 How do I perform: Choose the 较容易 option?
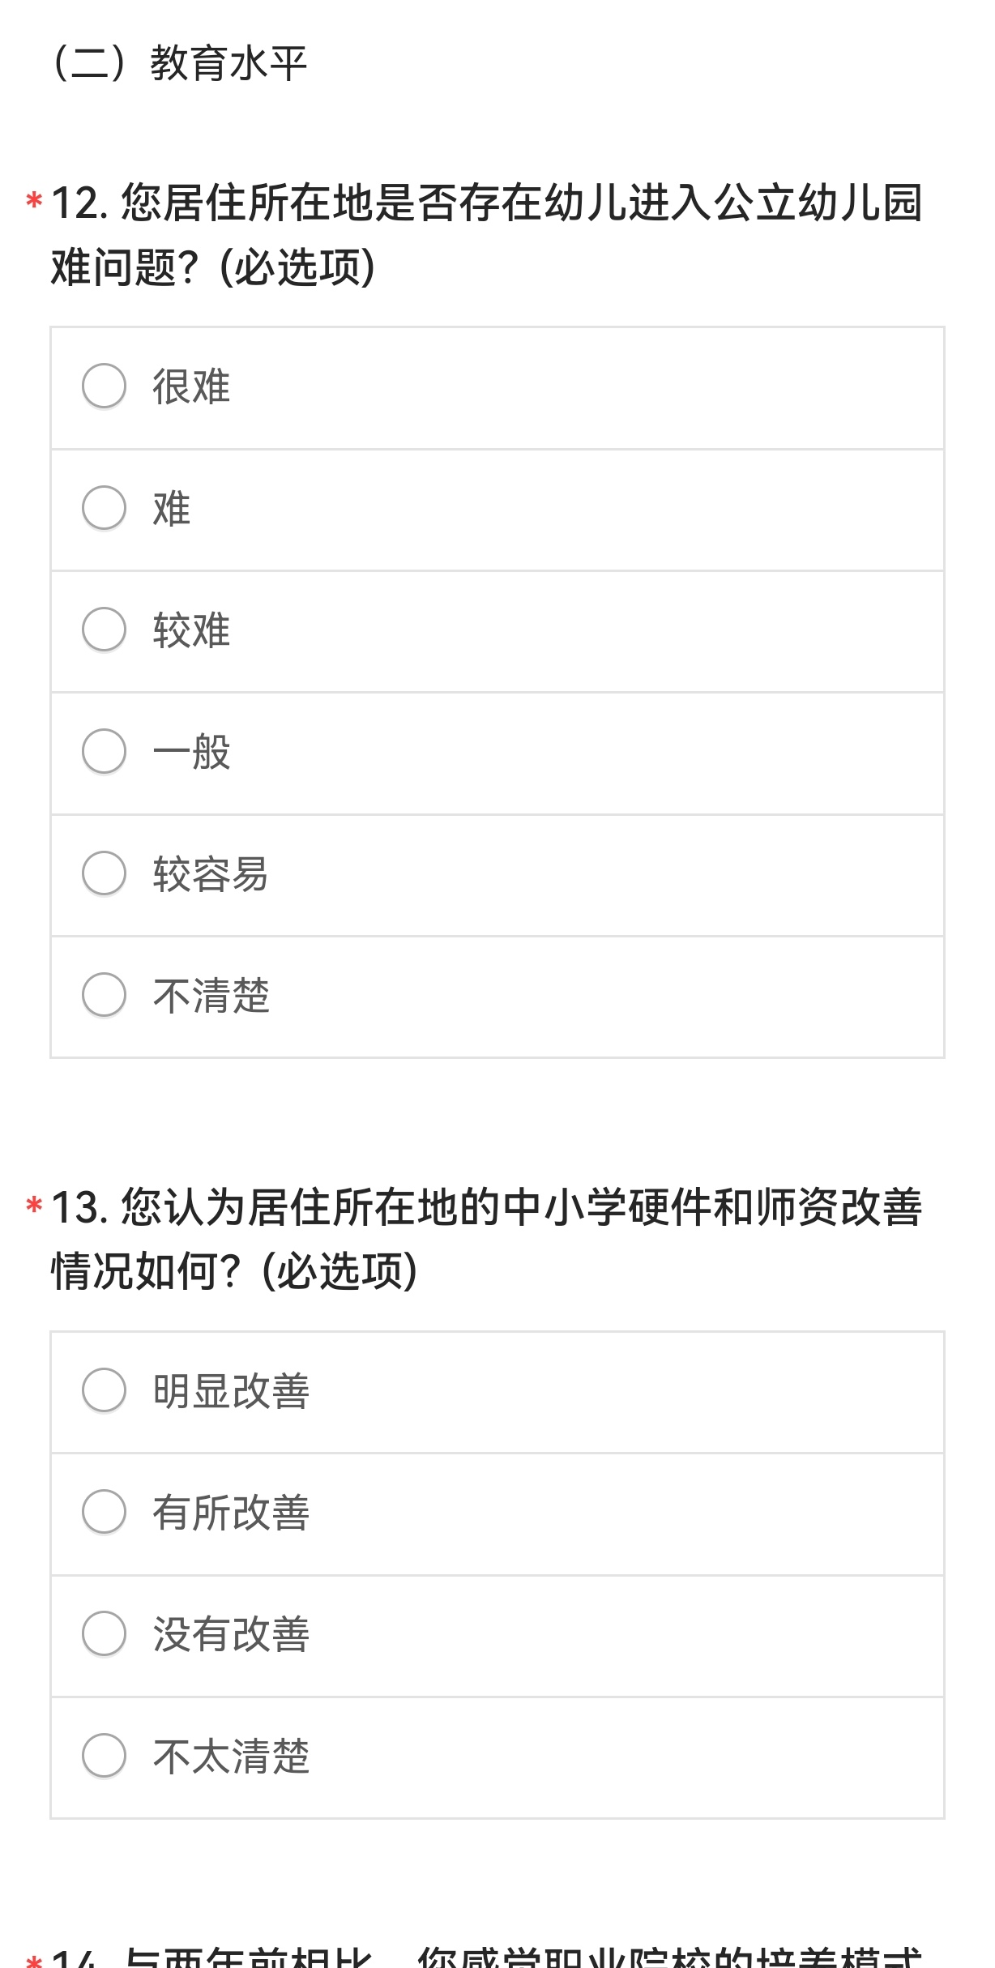(105, 873)
